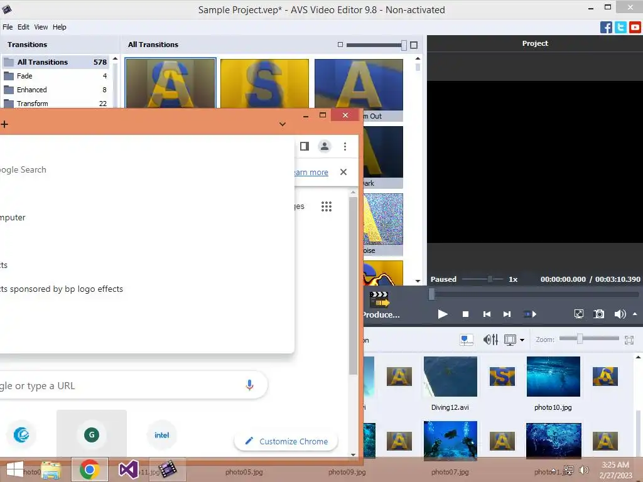
Task: Click the new tab plus in Chrome
Action: pyautogui.click(x=4, y=124)
